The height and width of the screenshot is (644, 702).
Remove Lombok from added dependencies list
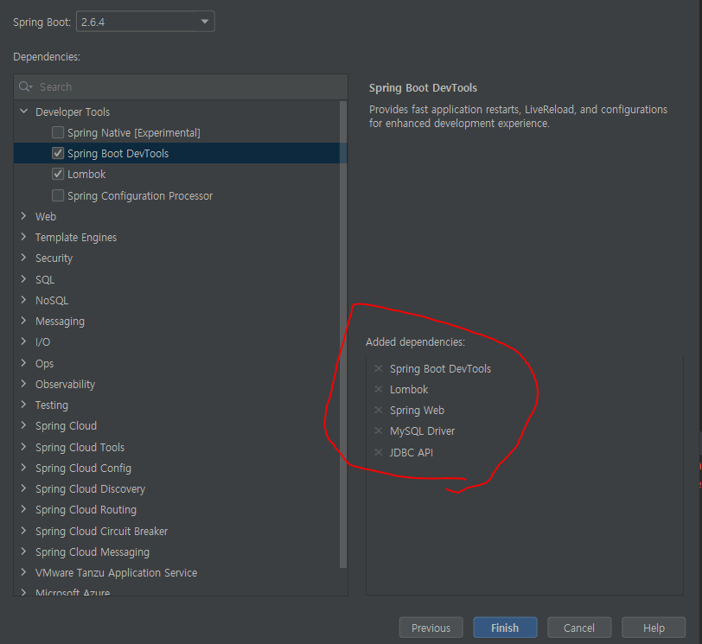[379, 389]
